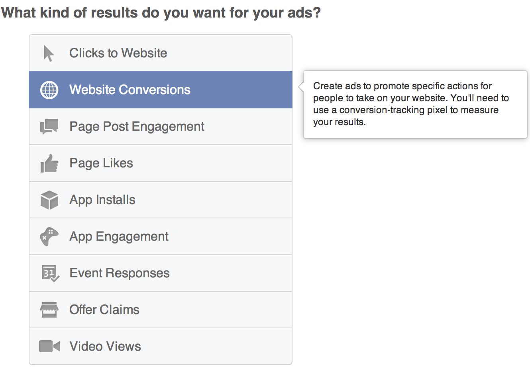Click the globe icon for Website Conversions
Image resolution: width=530 pixels, height=369 pixels.
click(49, 90)
